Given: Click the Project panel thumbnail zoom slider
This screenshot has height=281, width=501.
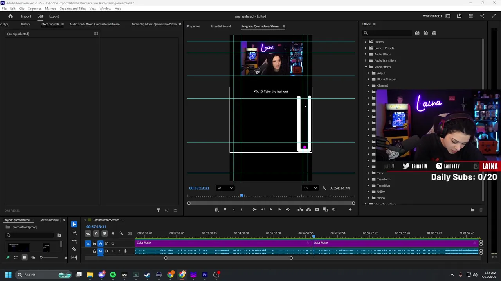Looking at the screenshot, I should click(41, 257).
